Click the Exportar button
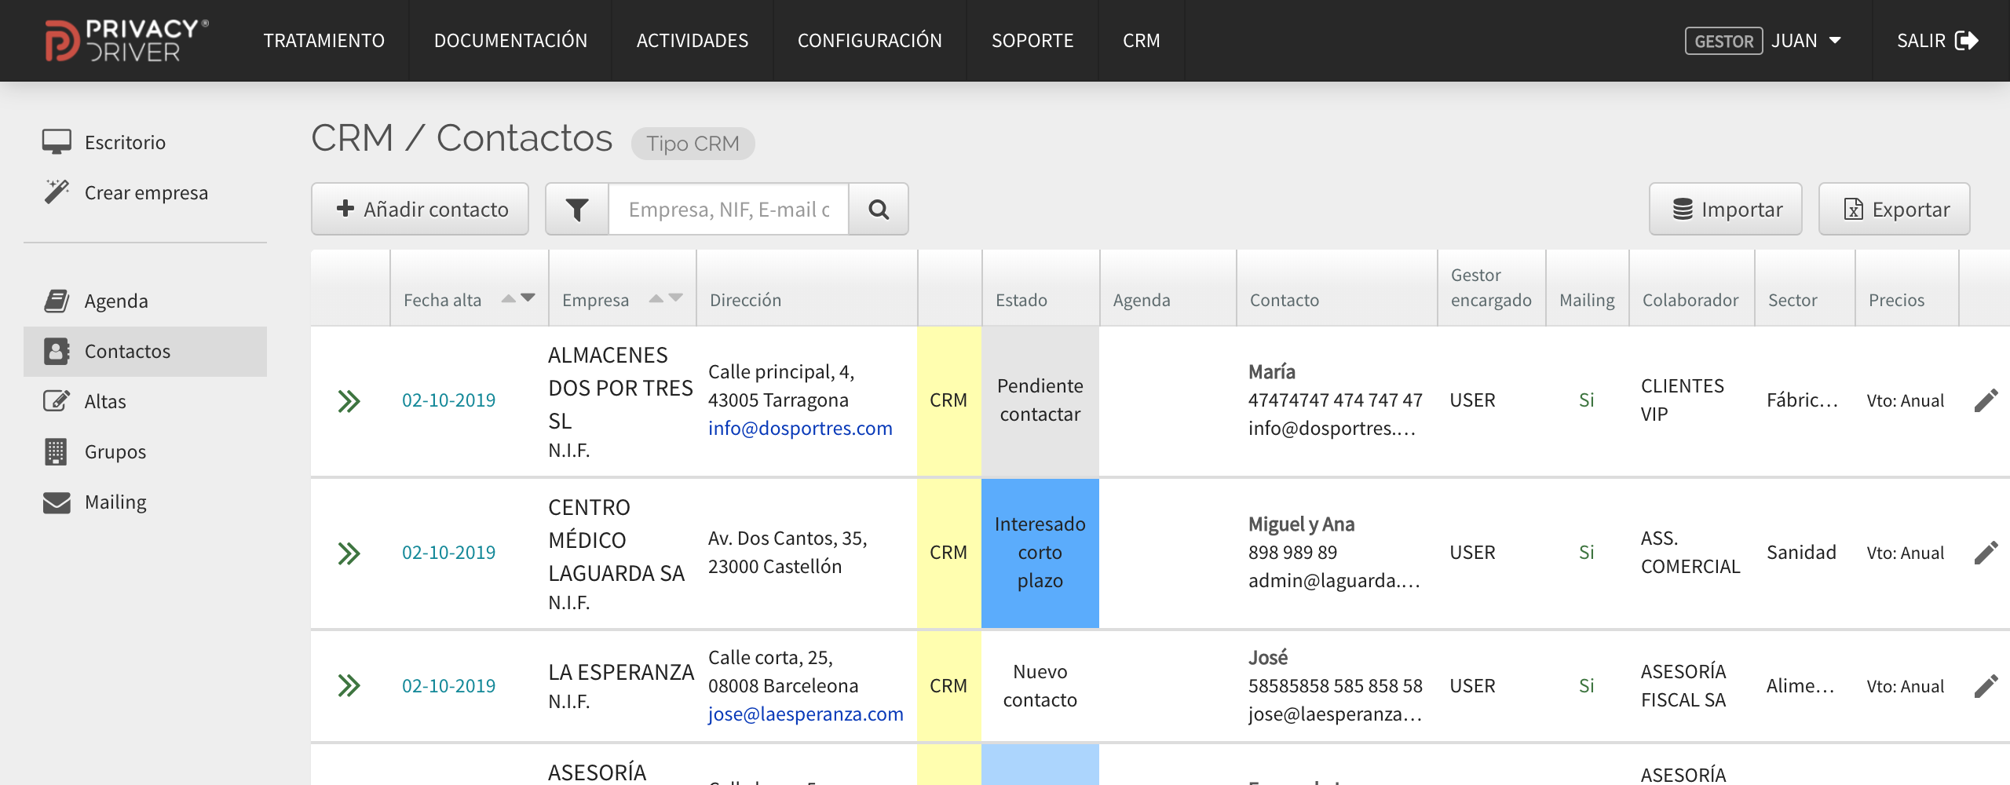Viewport: 2010px width, 785px height. pos(1894,210)
